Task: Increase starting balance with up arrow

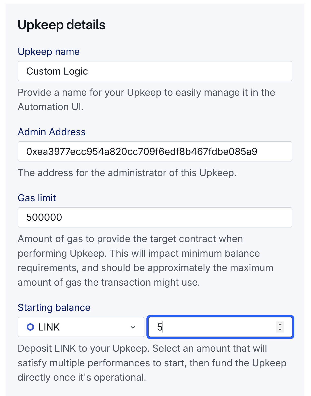Action: point(280,324)
